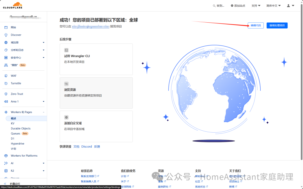Open the KV sidebar item
303x189 pixels.
tap(13, 123)
